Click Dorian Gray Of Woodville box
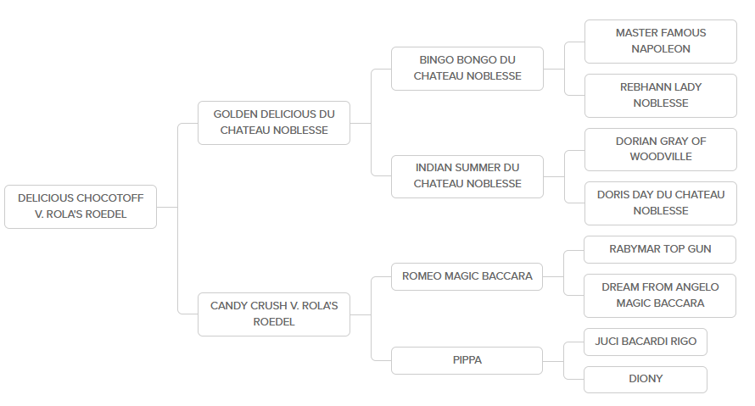Viewport: 755px width, 406px height. click(660, 148)
